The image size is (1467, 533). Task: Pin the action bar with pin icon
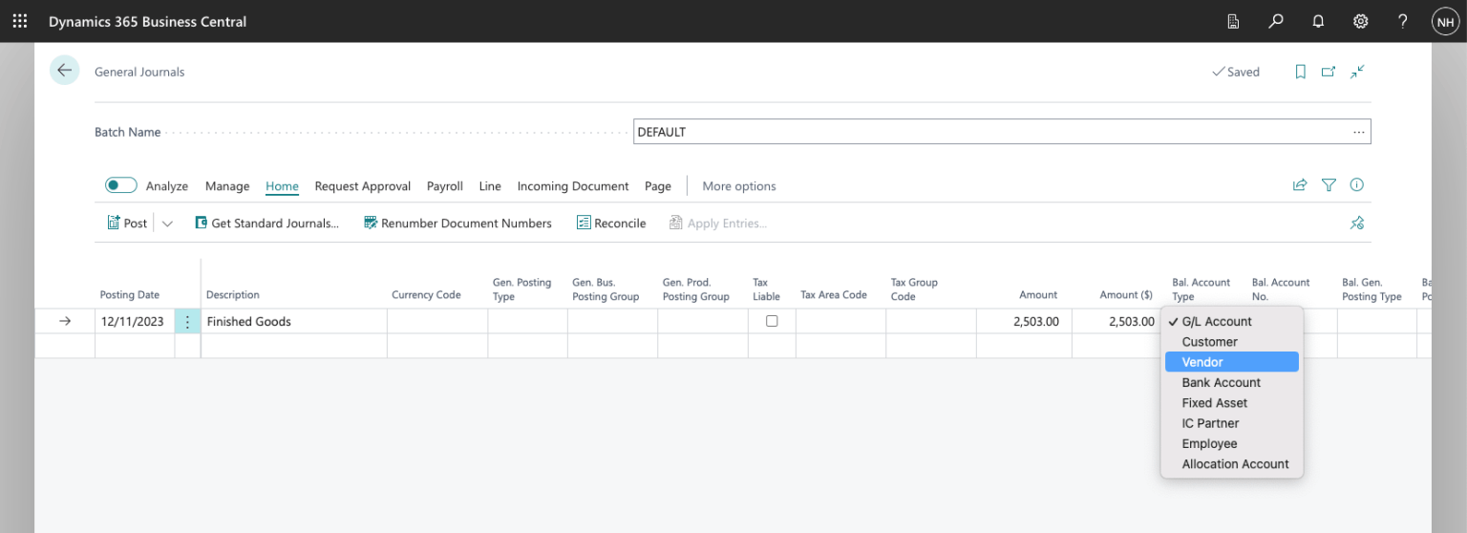(x=1356, y=223)
